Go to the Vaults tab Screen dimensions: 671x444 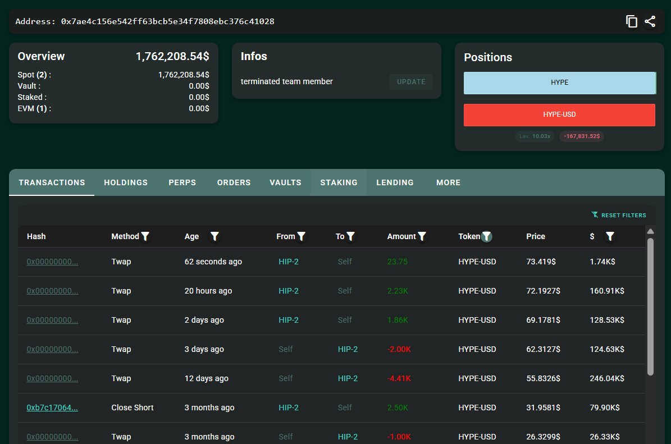pos(285,182)
